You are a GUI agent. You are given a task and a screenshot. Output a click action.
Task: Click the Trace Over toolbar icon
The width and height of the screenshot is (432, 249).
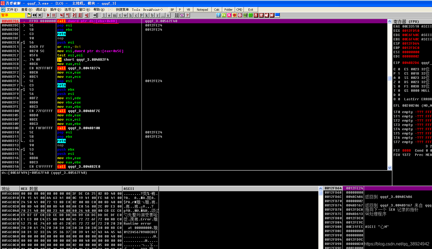(x=80, y=15)
